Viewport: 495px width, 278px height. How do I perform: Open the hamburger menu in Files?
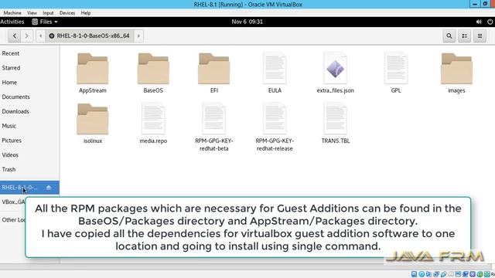point(480,36)
